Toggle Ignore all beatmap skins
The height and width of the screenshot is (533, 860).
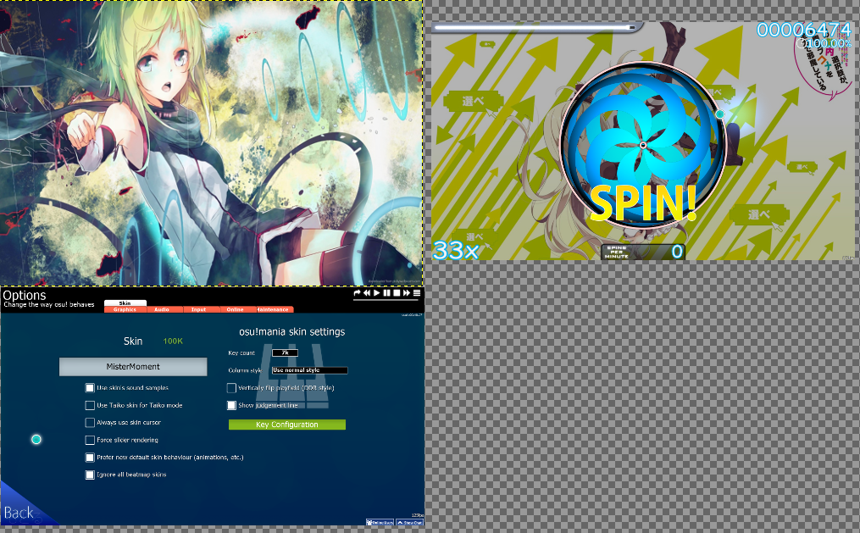tap(90, 475)
